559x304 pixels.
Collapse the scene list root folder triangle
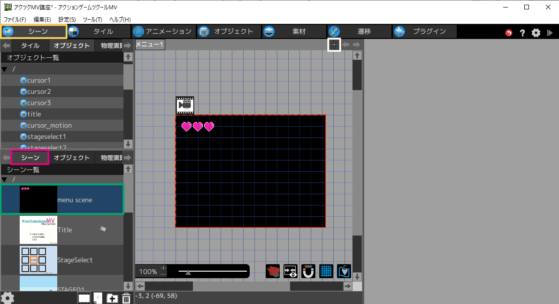tap(5, 180)
